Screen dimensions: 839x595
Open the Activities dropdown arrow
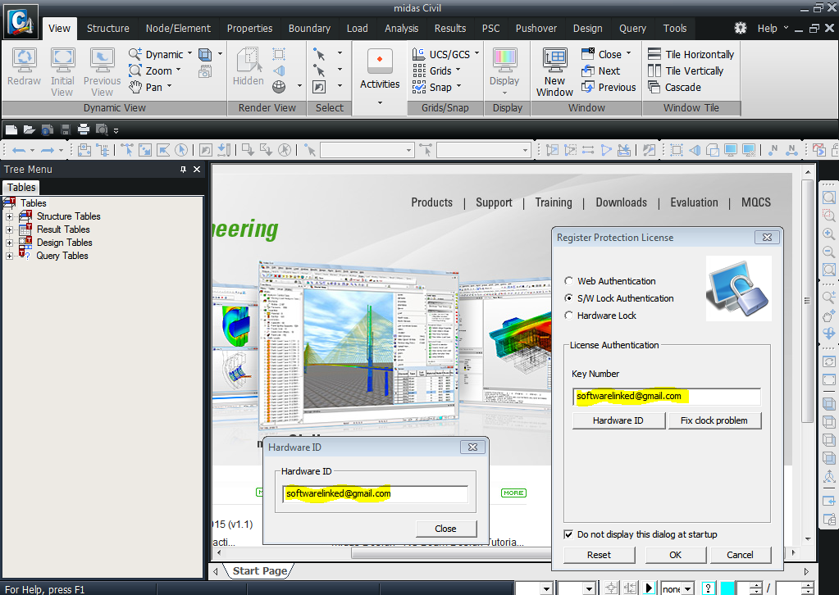[380, 102]
